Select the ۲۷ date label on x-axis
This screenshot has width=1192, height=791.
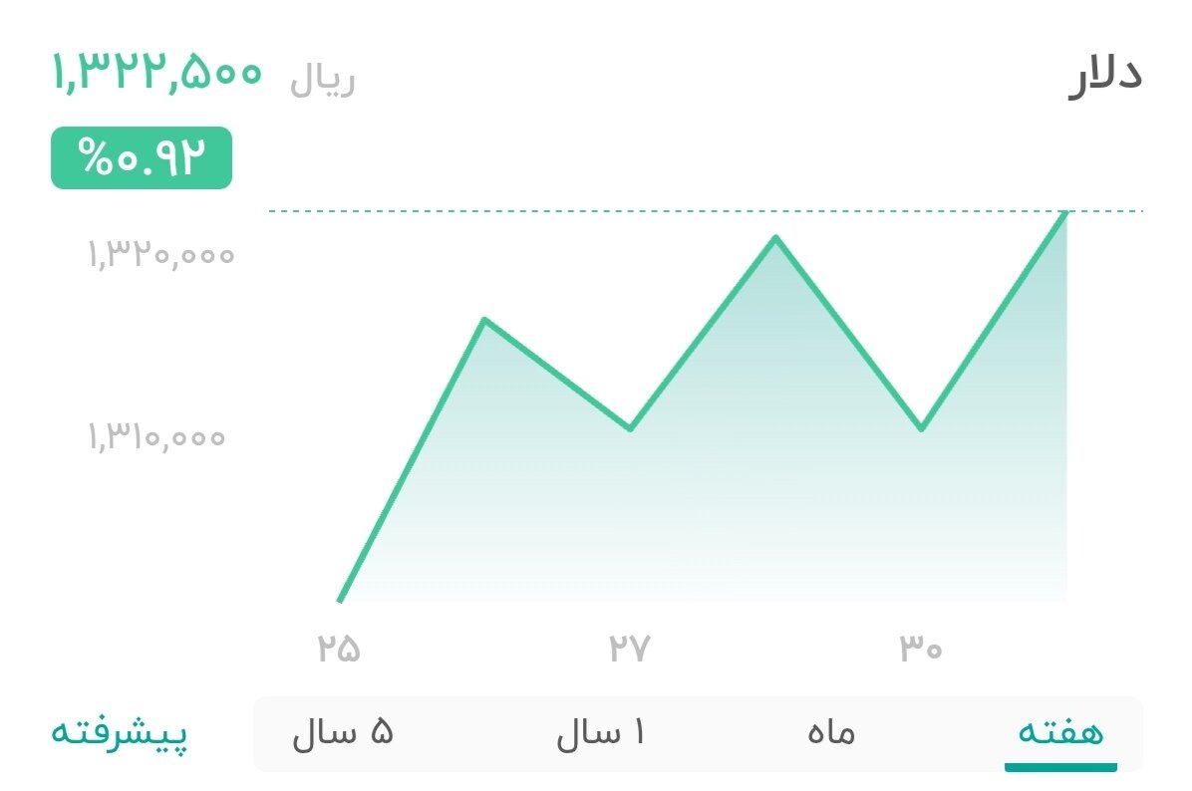pyautogui.click(x=628, y=648)
